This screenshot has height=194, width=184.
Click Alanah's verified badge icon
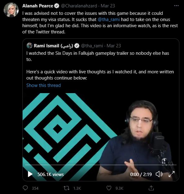56,6
